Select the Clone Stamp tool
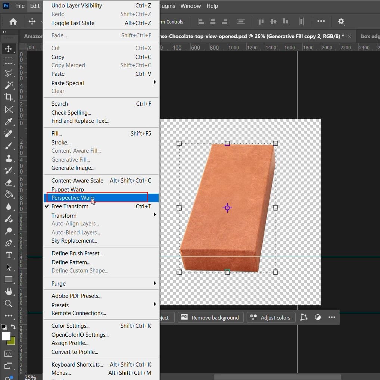The height and width of the screenshot is (380, 380). click(x=9, y=158)
